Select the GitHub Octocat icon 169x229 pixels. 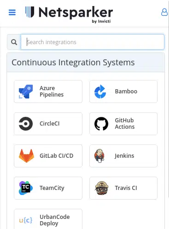[x=101, y=124]
